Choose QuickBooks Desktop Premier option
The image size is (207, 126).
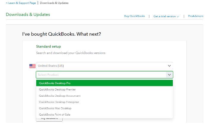tap(105, 89)
